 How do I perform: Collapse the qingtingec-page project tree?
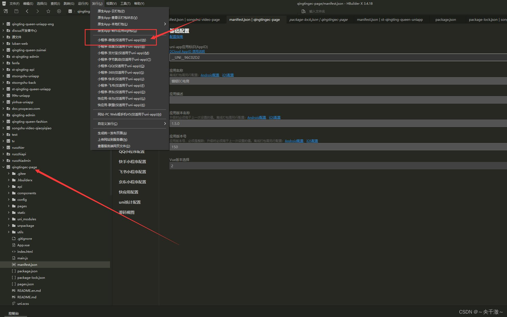pos(3,167)
